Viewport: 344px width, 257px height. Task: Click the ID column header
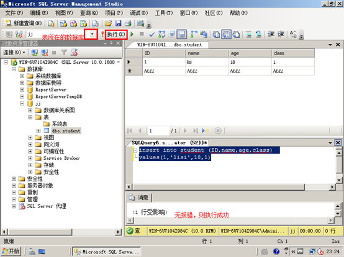point(164,53)
